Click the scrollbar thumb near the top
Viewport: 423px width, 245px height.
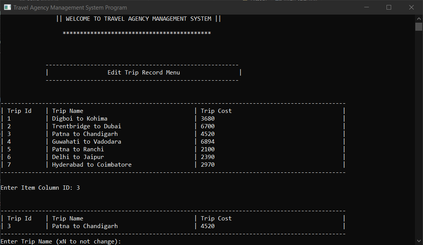[419, 26]
